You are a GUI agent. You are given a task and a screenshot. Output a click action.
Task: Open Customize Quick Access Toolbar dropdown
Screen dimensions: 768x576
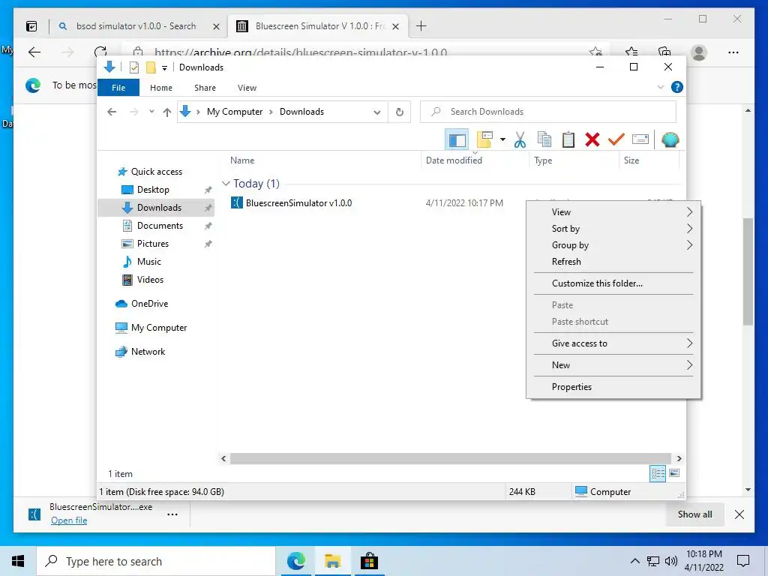(164, 67)
